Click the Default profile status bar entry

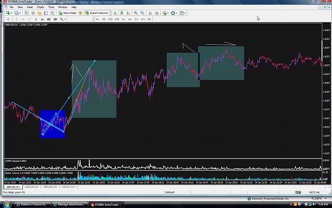tap(170, 193)
